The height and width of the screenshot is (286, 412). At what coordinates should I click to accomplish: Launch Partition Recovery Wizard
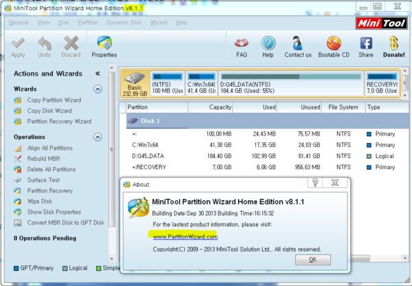pyautogui.click(x=59, y=122)
